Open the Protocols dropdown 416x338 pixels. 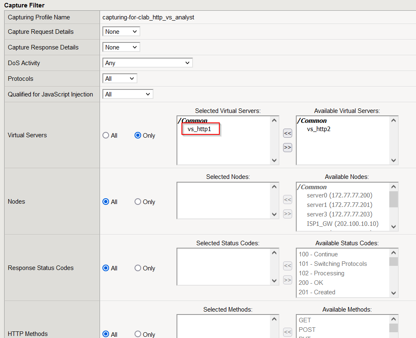[x=120, y=79]
